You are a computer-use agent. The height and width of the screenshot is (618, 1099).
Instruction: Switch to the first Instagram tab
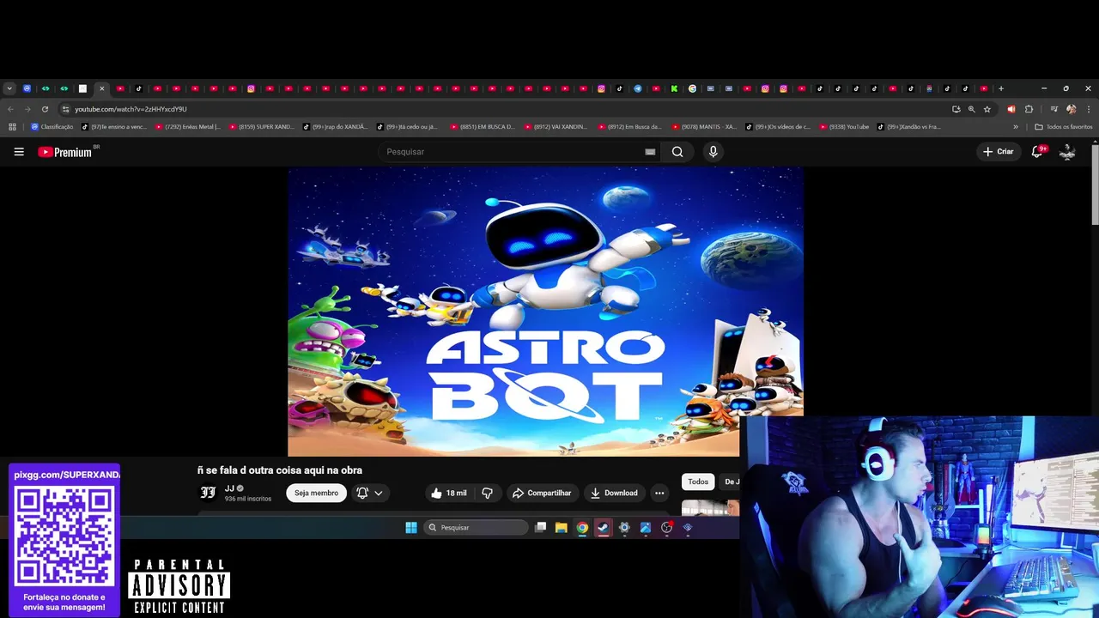(252, 88)
